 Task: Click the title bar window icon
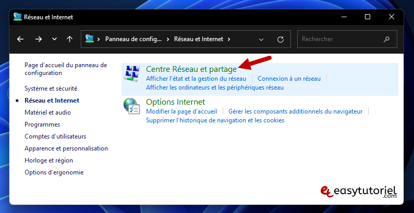(17, 17)
